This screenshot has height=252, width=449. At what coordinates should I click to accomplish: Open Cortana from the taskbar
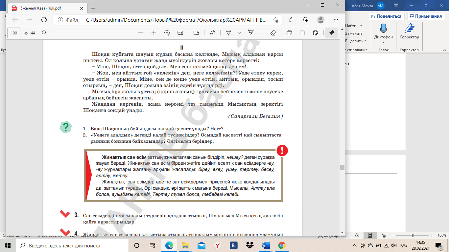137,245
